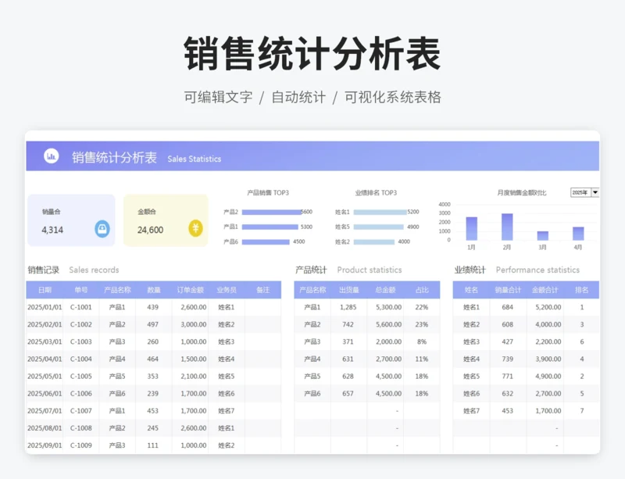Click the yellow yen icon in 金额合 card

(x=195, y=228)
